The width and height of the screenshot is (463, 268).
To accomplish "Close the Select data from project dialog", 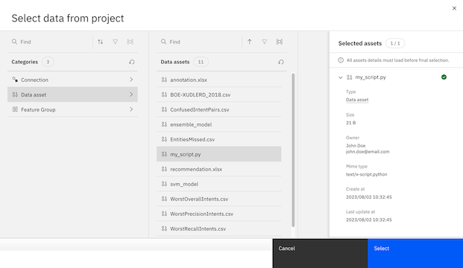I will coord(454,8).
